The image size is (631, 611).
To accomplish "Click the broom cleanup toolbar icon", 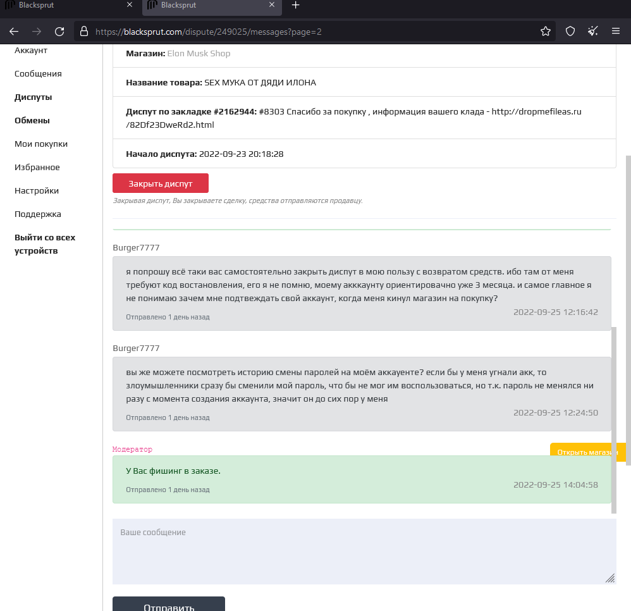I will point(593,31).
